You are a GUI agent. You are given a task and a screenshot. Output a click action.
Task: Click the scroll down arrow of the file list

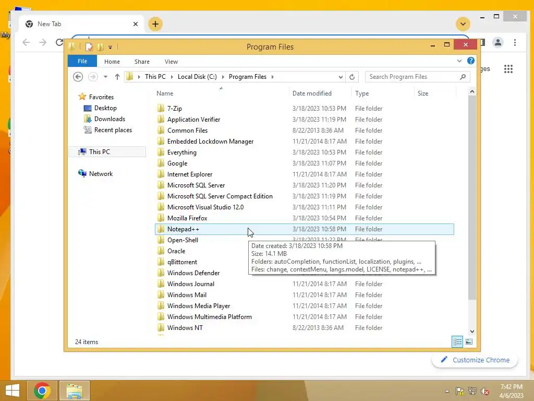pos(472,332)
